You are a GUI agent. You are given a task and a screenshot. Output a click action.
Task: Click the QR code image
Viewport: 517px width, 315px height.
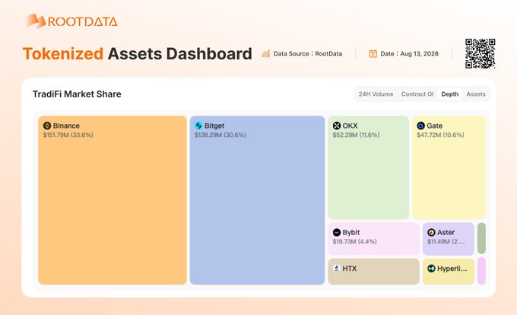(x=480, y=53)
